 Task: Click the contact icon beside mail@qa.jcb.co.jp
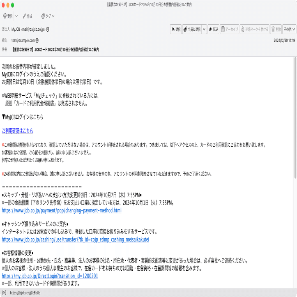click(x=48, y=29)
